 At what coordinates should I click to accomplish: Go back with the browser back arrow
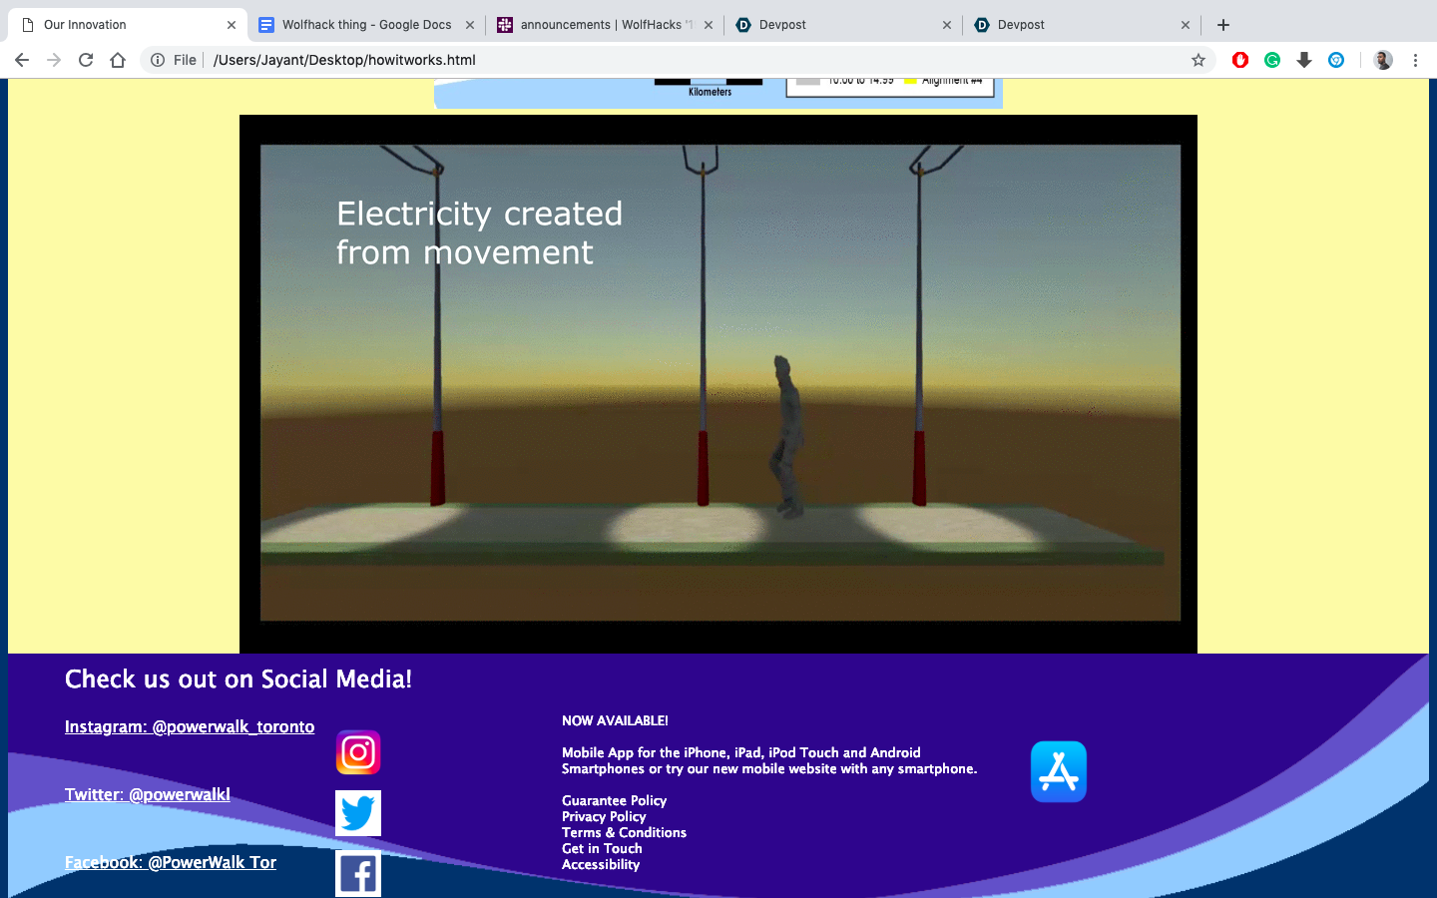[x=22, y=60]
